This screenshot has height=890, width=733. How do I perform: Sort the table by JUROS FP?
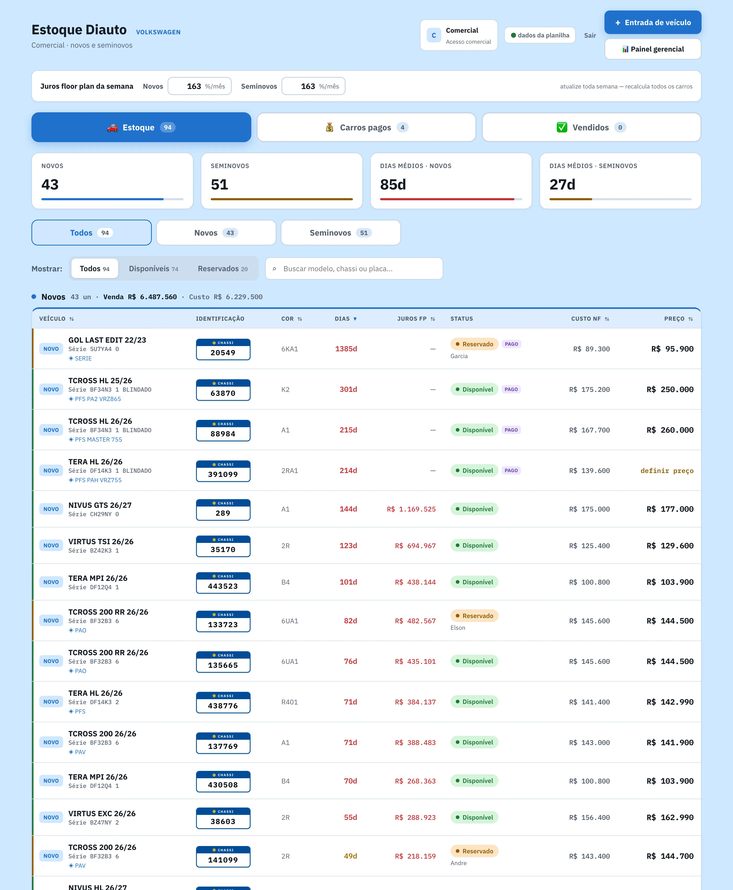click(416, 319)
